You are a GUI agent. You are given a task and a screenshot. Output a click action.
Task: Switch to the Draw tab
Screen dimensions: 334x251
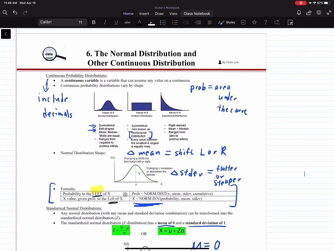pos(159,14)
